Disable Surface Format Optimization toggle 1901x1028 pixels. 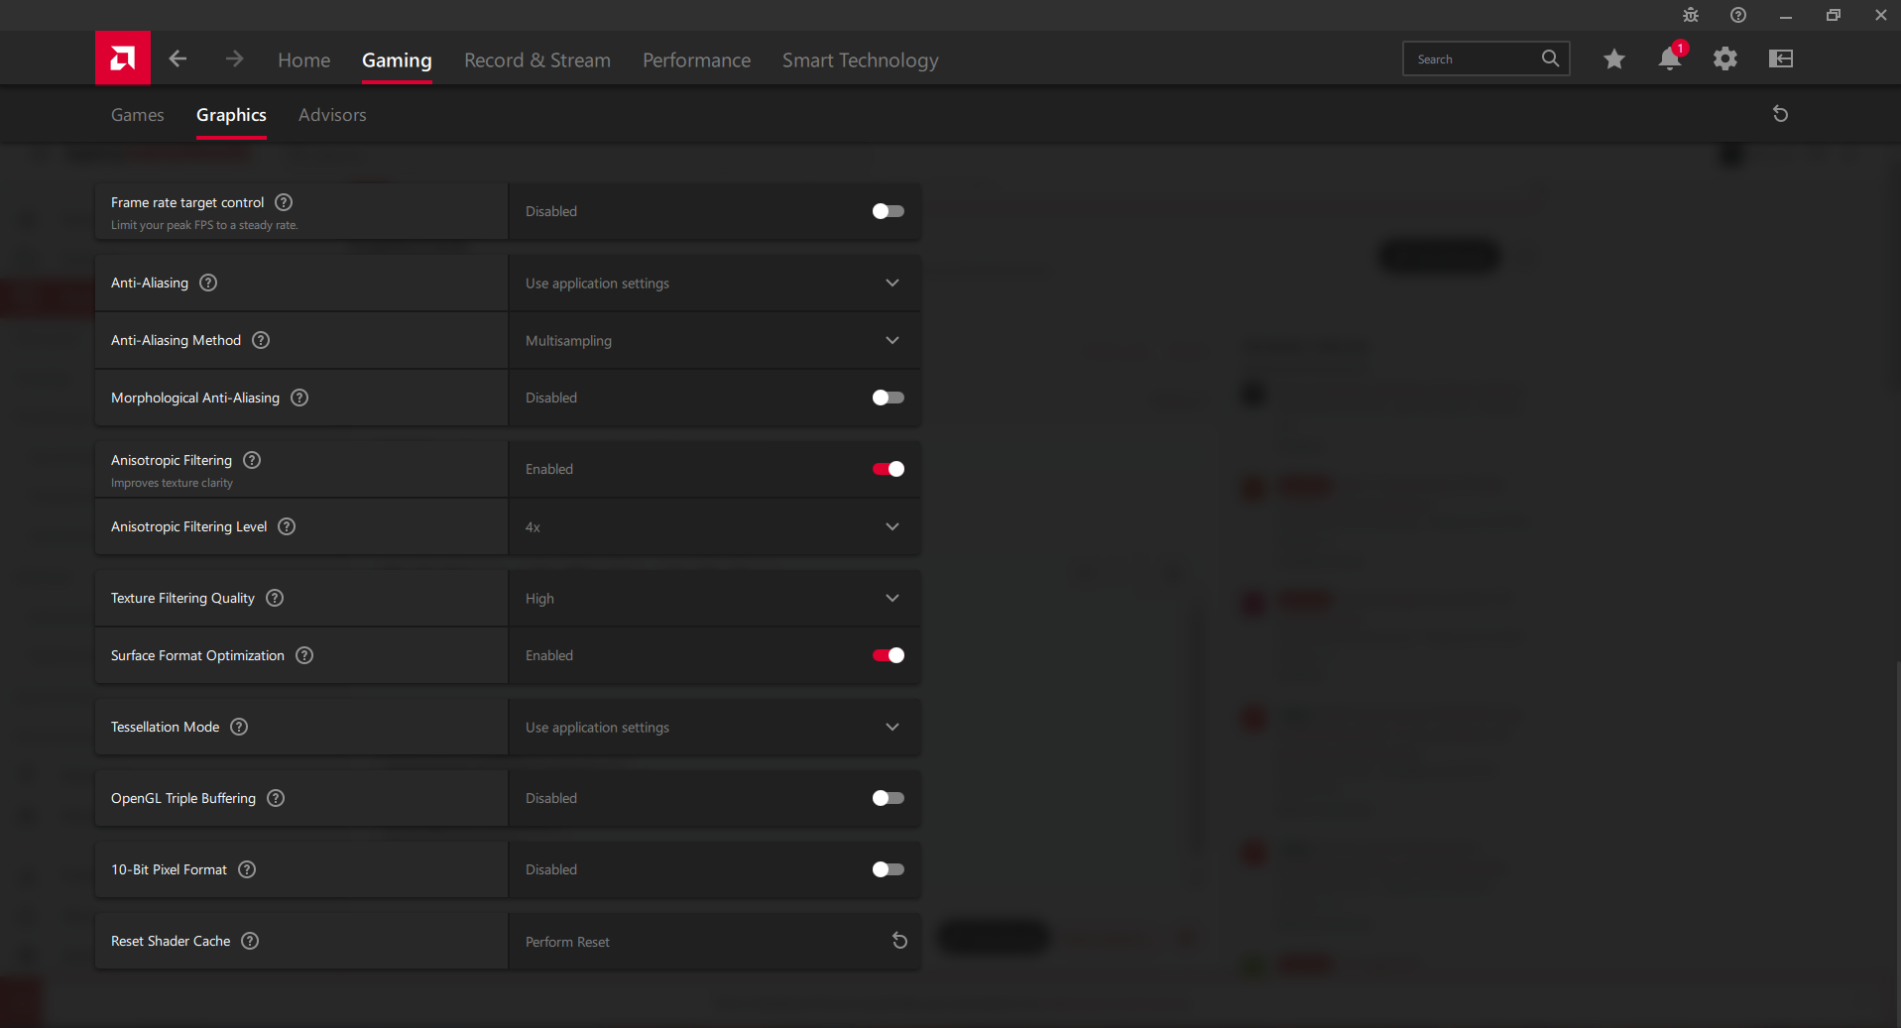pos(889,655)
